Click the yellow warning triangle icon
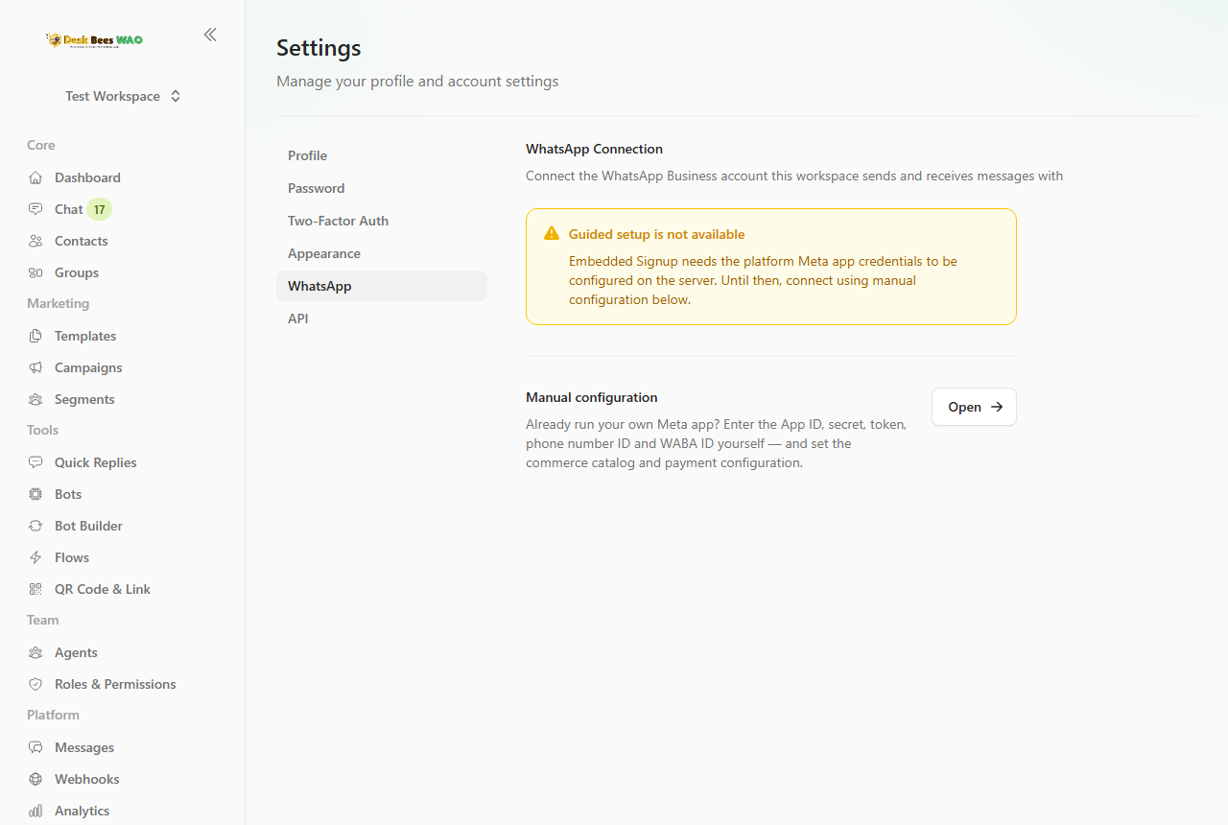 (x=552, y=233)
